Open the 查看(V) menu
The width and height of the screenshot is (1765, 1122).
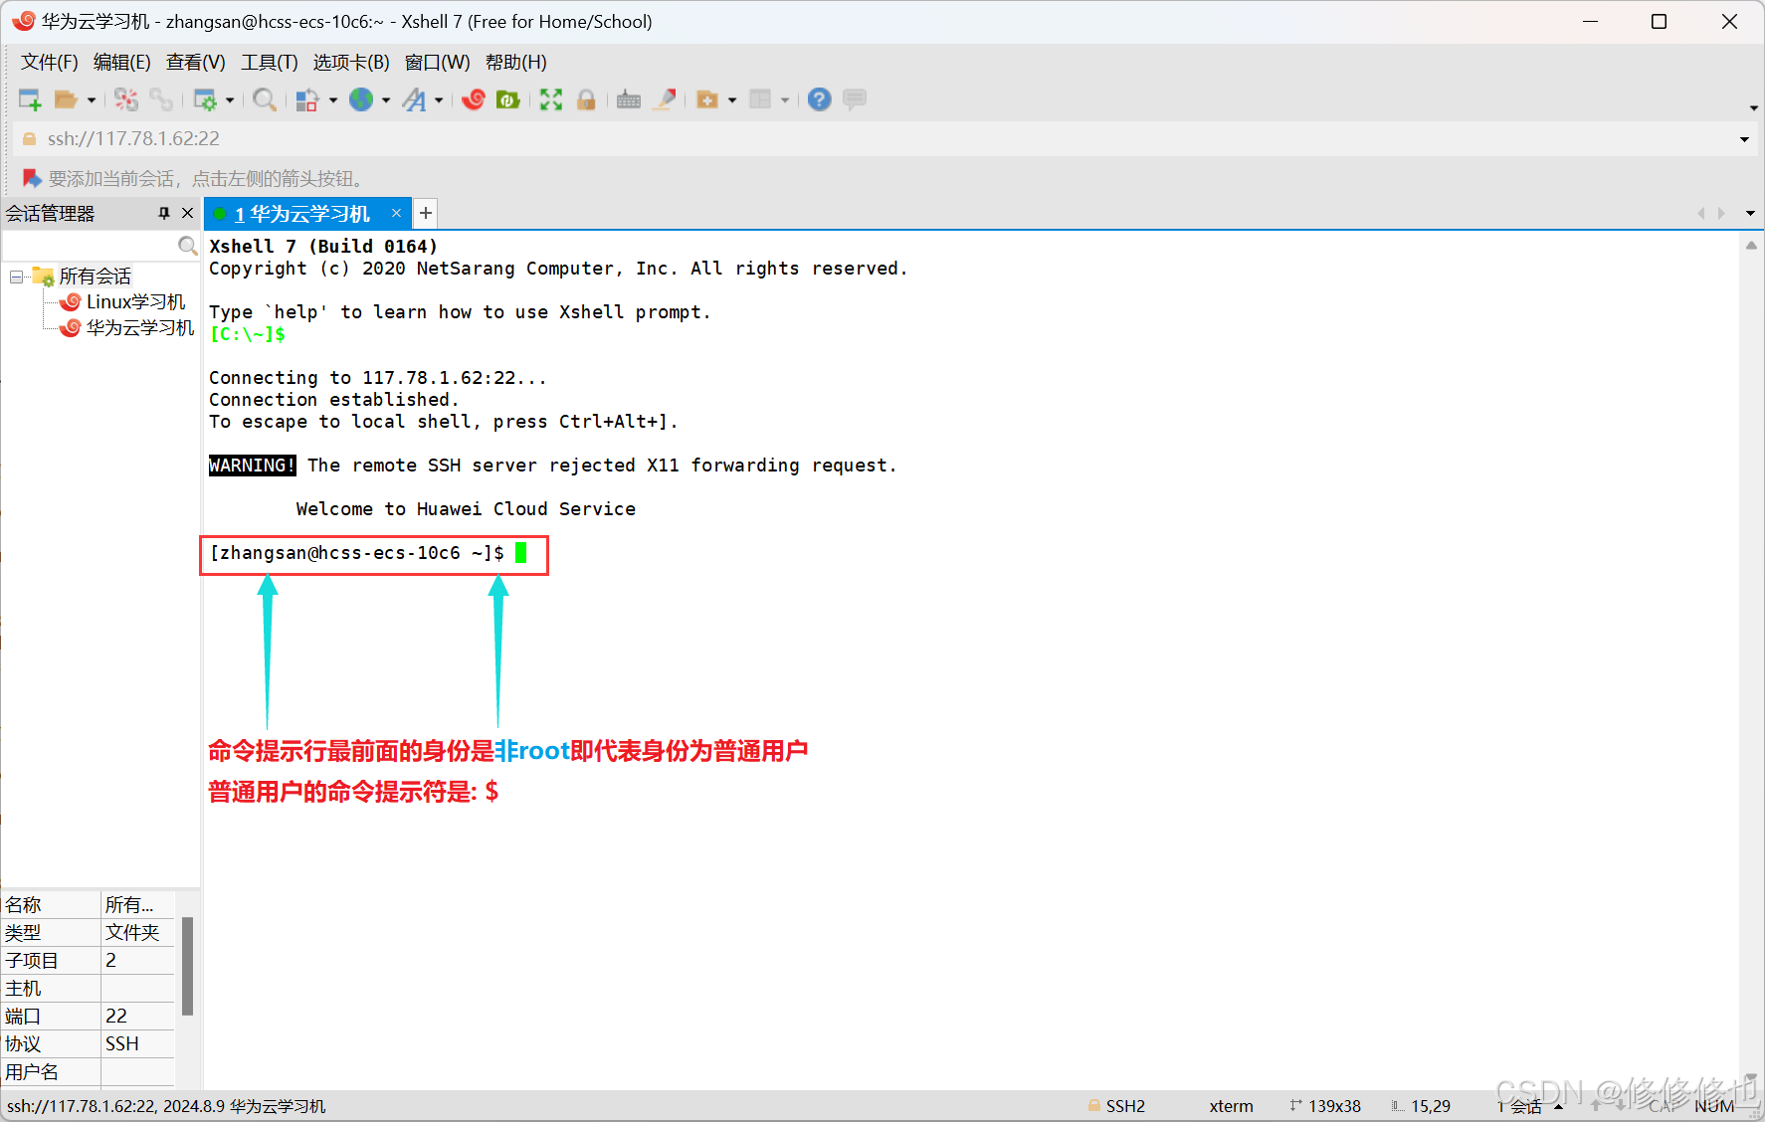[196, 63]
